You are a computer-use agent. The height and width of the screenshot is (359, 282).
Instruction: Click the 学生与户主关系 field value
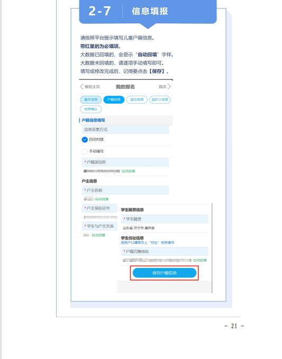(87, 235)
